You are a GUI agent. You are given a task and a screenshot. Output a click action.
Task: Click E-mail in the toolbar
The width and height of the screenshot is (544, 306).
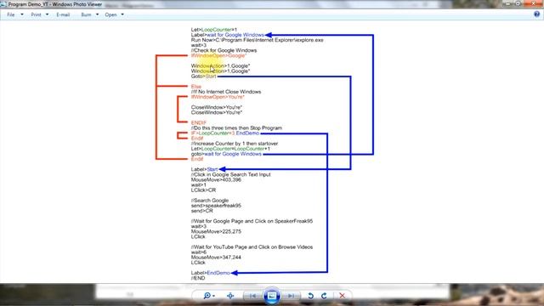63,14
